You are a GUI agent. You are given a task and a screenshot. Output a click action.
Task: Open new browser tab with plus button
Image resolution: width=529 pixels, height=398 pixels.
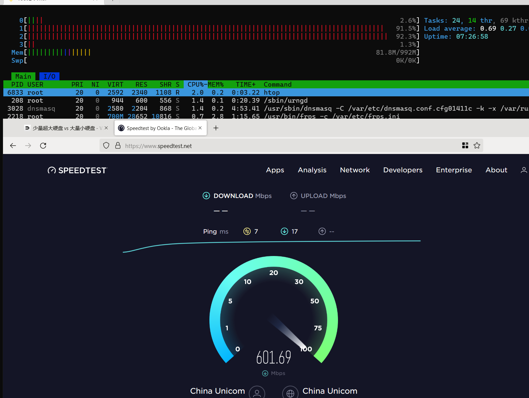coord(216,128)
